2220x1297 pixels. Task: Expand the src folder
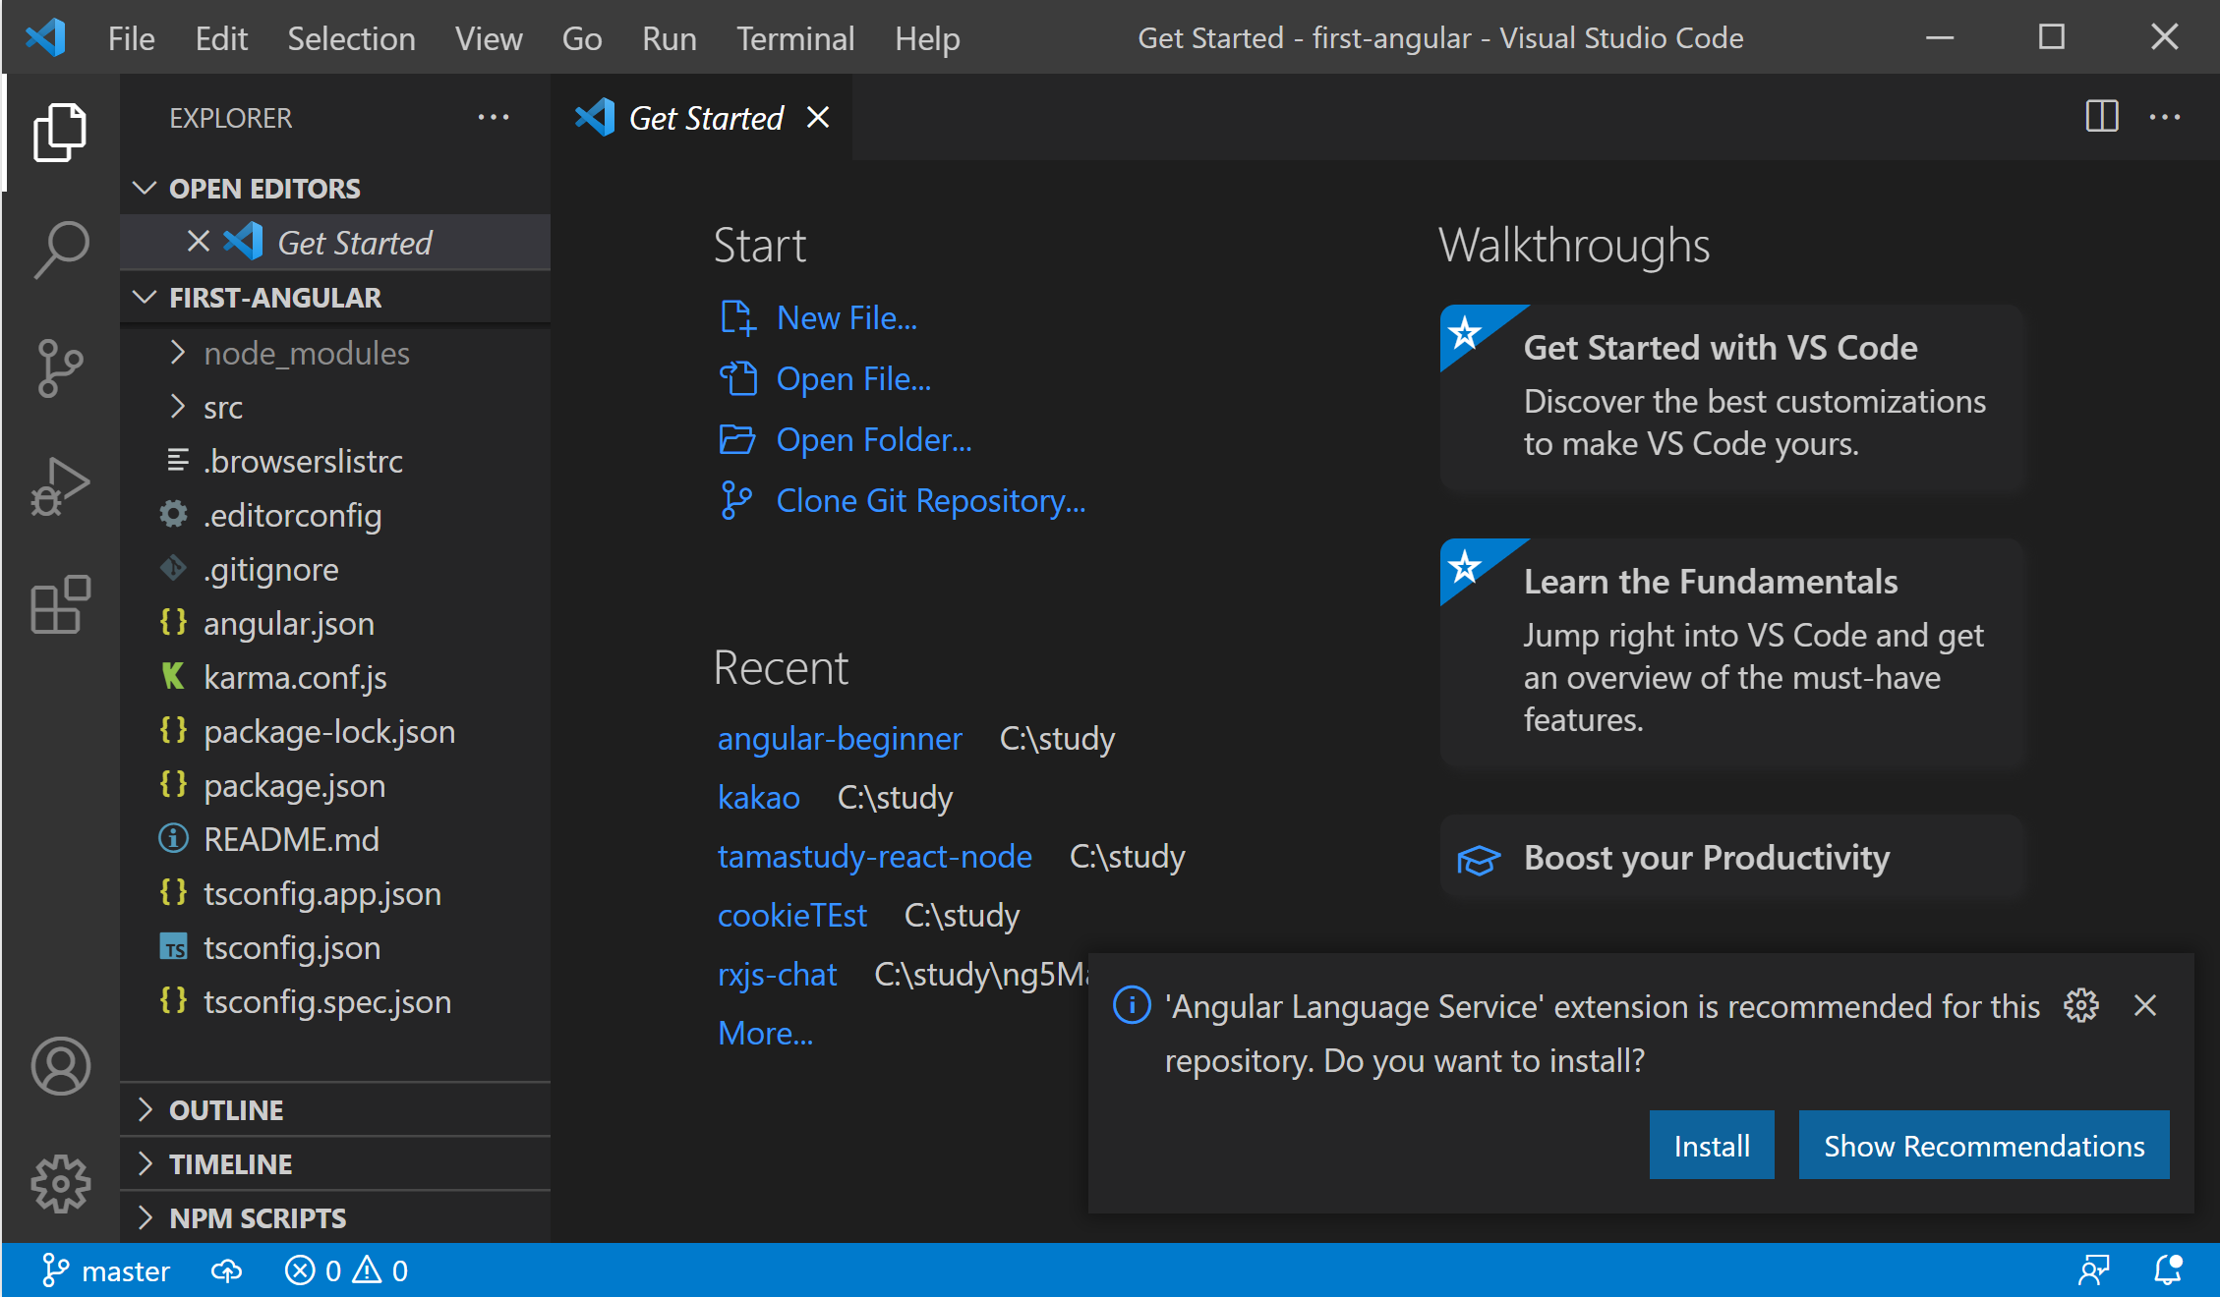pyautogui.click(x=223, y=407)
